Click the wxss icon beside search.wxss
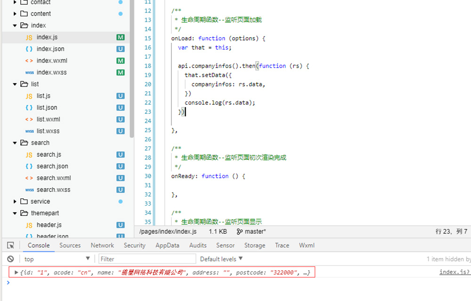The width and height of the screenshot is (471, 301). click(29, 190)
